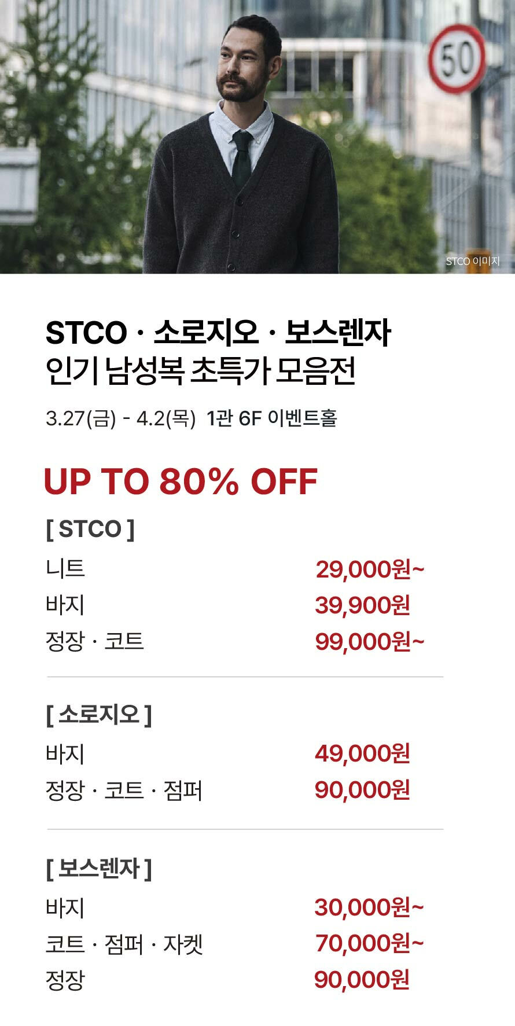This screenshot has width=515, height=1026.
Task: Click the 50 speed limit sign
Action: point(457,59)
